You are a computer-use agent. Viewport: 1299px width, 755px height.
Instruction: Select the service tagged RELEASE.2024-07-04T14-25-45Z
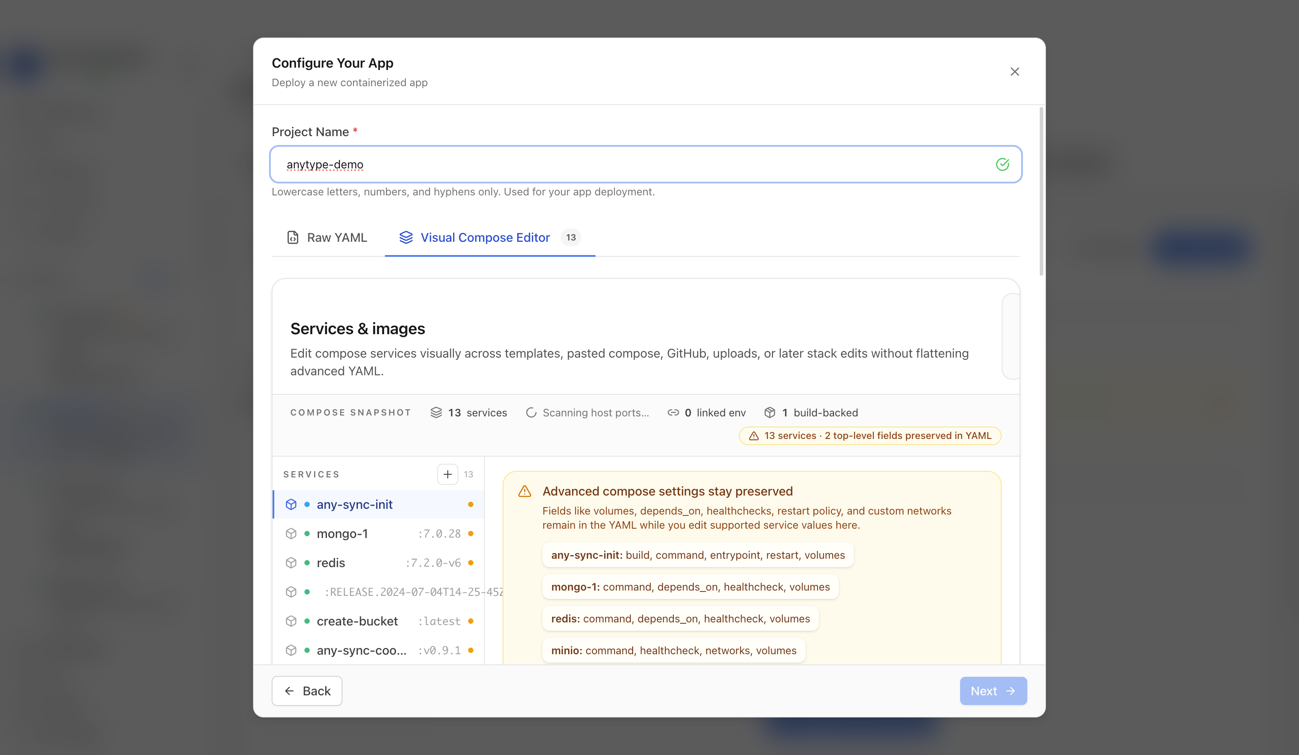pyautogui.click(x=378, y=592)
